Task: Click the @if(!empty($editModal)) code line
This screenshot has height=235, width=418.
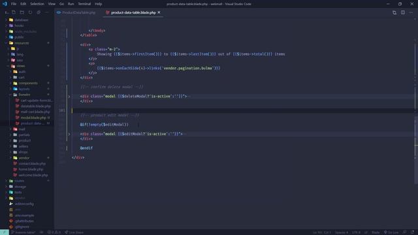Action: (104, 125)
